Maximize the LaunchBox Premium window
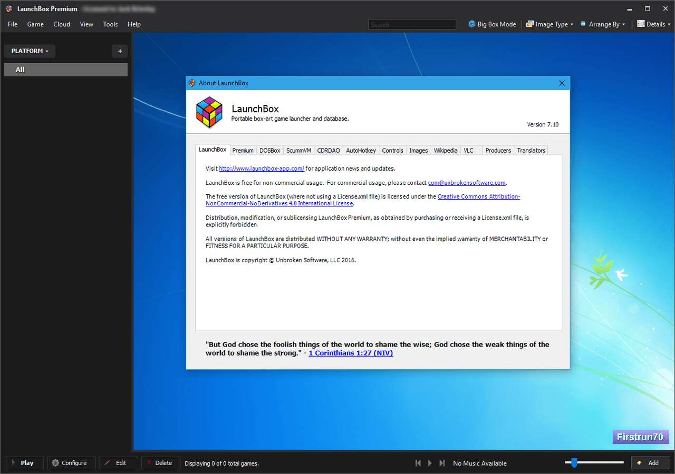 pyautogui.click(x=648, y=9)
